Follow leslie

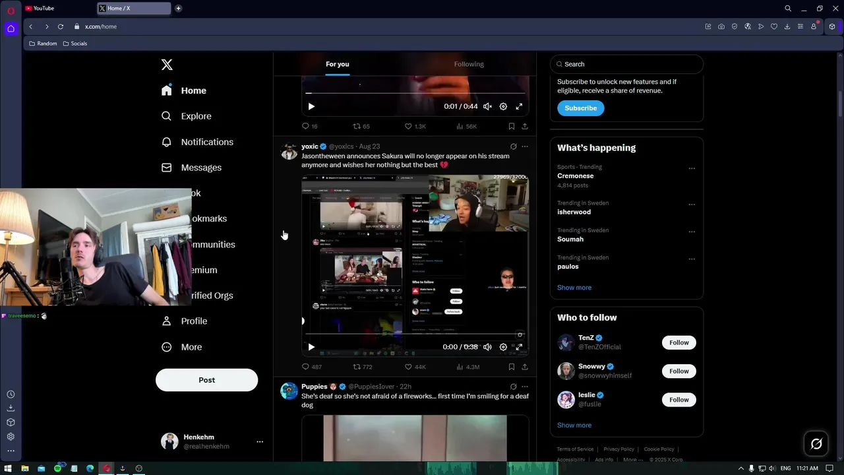tap(679, 400)
